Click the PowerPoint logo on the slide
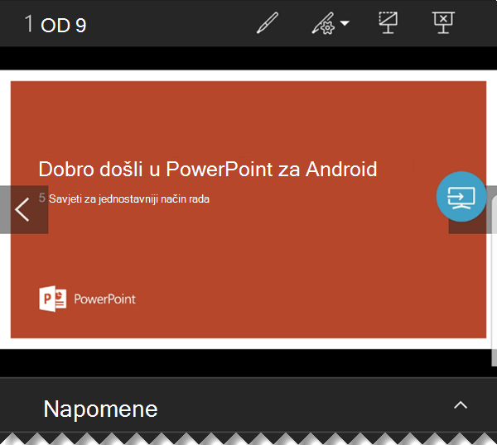Viewport: 497px width, 445px height. (x=88, y=299)
